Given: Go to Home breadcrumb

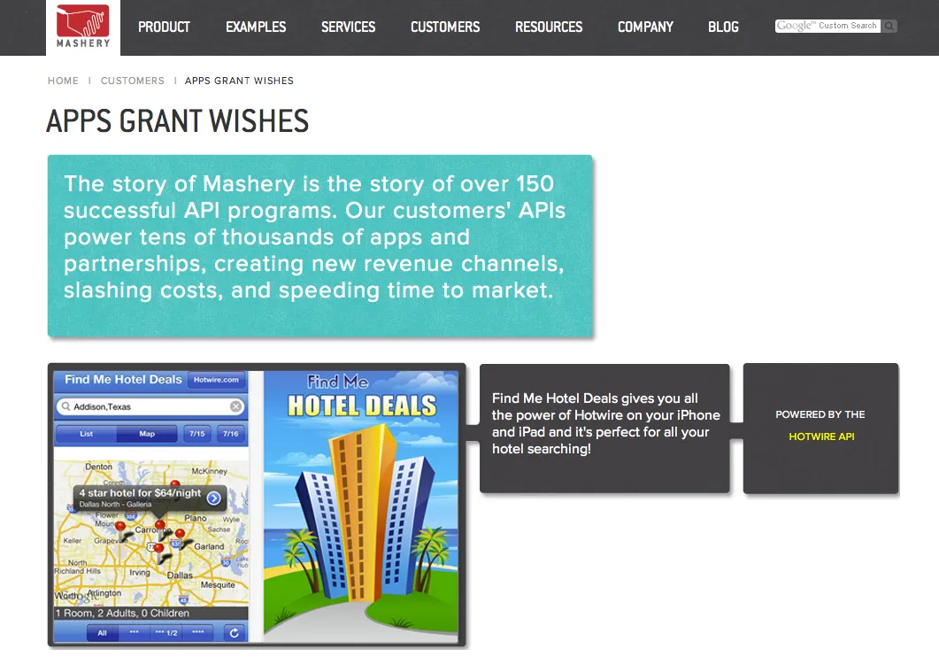Looking at the screenshot, I should click(63, 81).
